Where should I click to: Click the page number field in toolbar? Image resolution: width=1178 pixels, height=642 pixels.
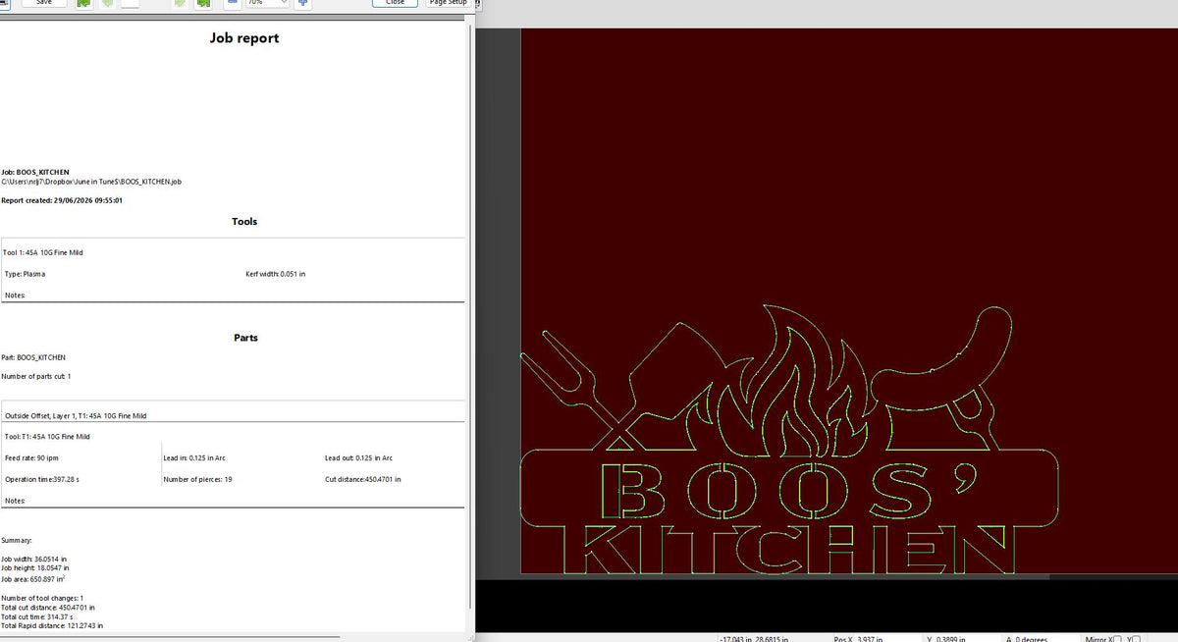point(130,3)
